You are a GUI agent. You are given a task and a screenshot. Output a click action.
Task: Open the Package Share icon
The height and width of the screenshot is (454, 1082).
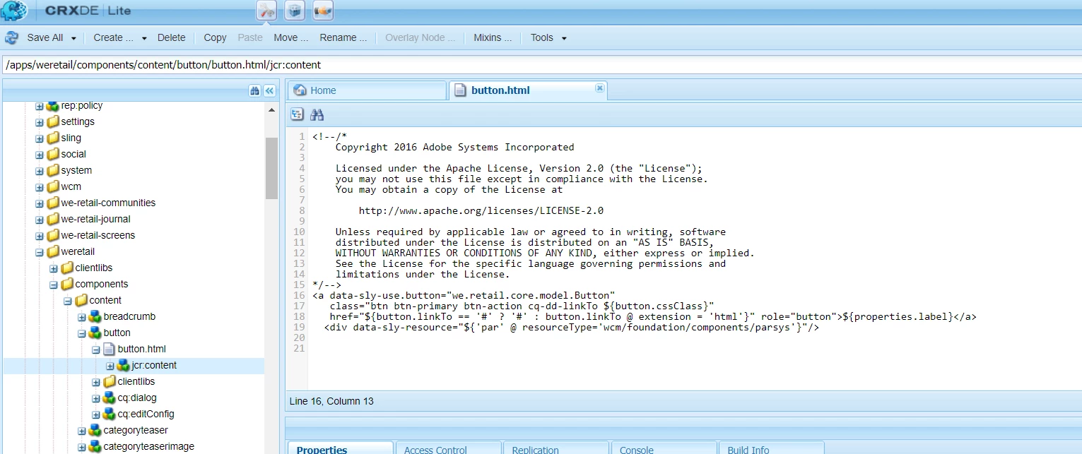(322, 10)
